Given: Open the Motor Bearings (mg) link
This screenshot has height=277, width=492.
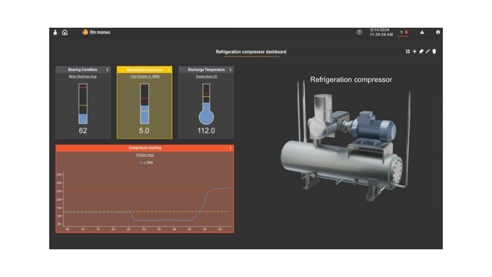Looking at the screenshot, I should (x=83, y=76).
